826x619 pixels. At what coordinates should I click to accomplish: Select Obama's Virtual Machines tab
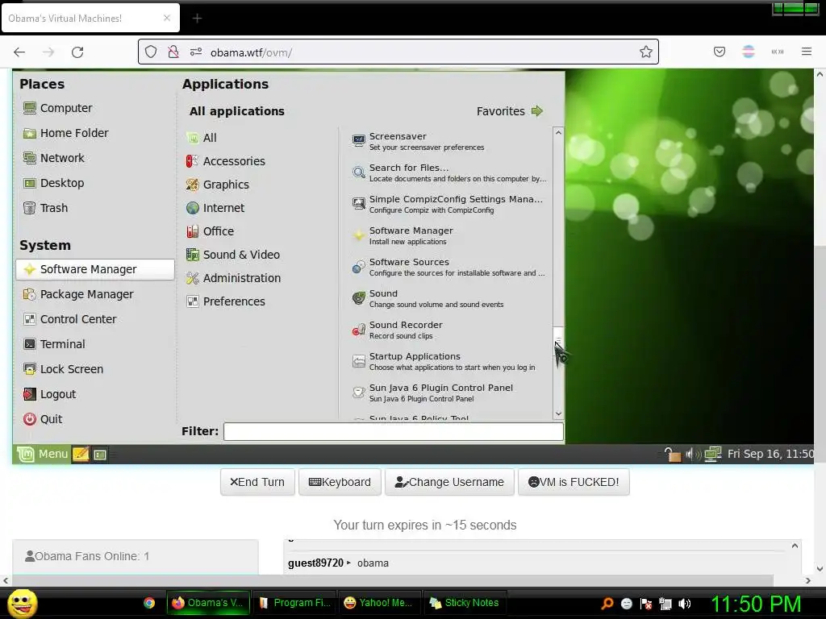coord(90,19)
